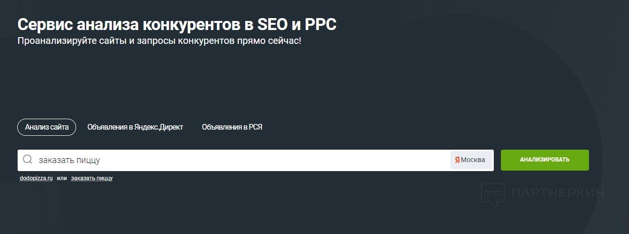Follow the dodopizza.ru example link

click(x=36, y=178)
